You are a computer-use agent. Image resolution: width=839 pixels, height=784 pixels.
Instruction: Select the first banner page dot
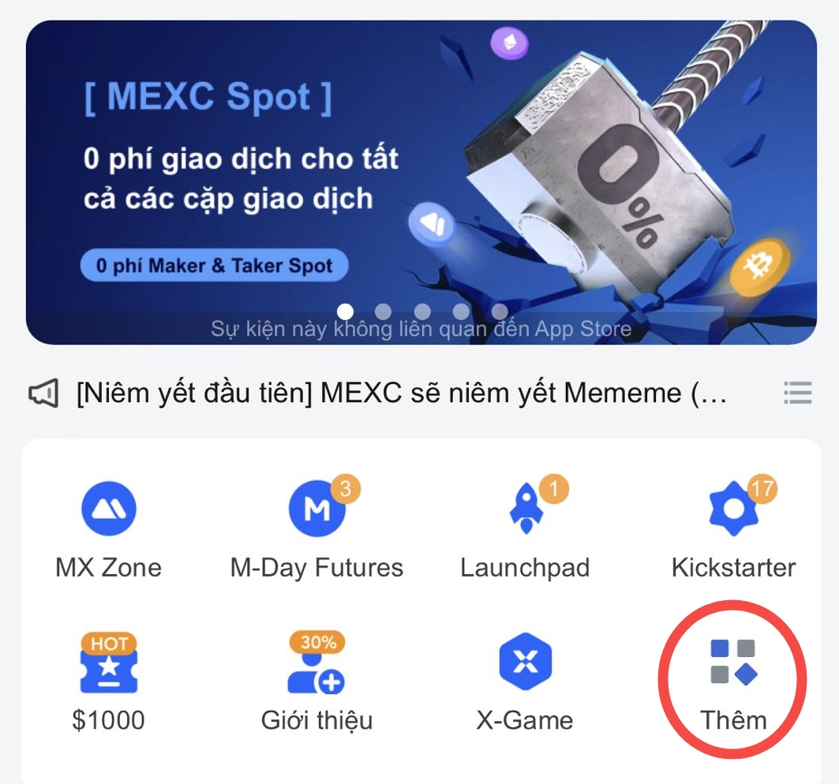pyautogui.click(x=345, y=311)
